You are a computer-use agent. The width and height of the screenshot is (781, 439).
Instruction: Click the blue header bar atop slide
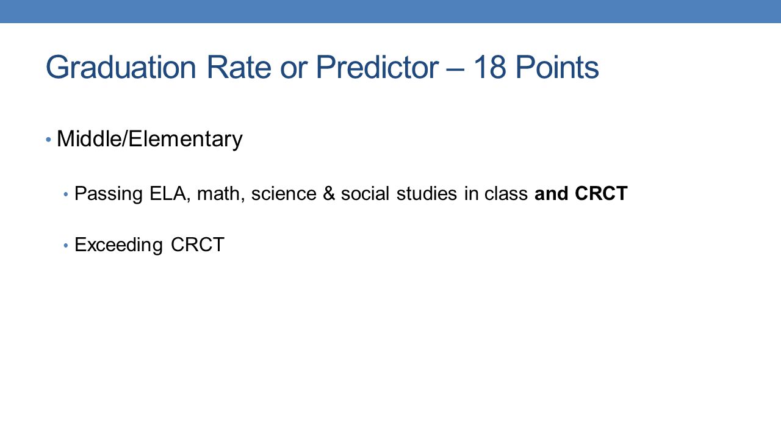[390, 12]
